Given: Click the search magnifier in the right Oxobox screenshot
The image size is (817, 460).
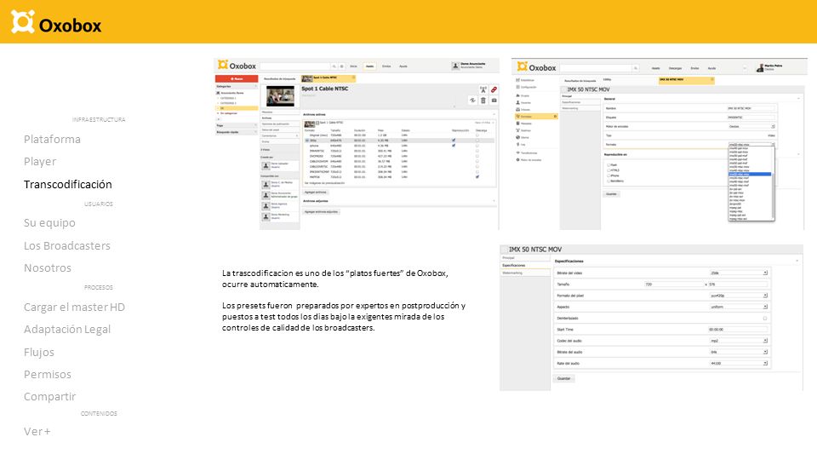Looking at the screenshot, I should click(636, 68).
